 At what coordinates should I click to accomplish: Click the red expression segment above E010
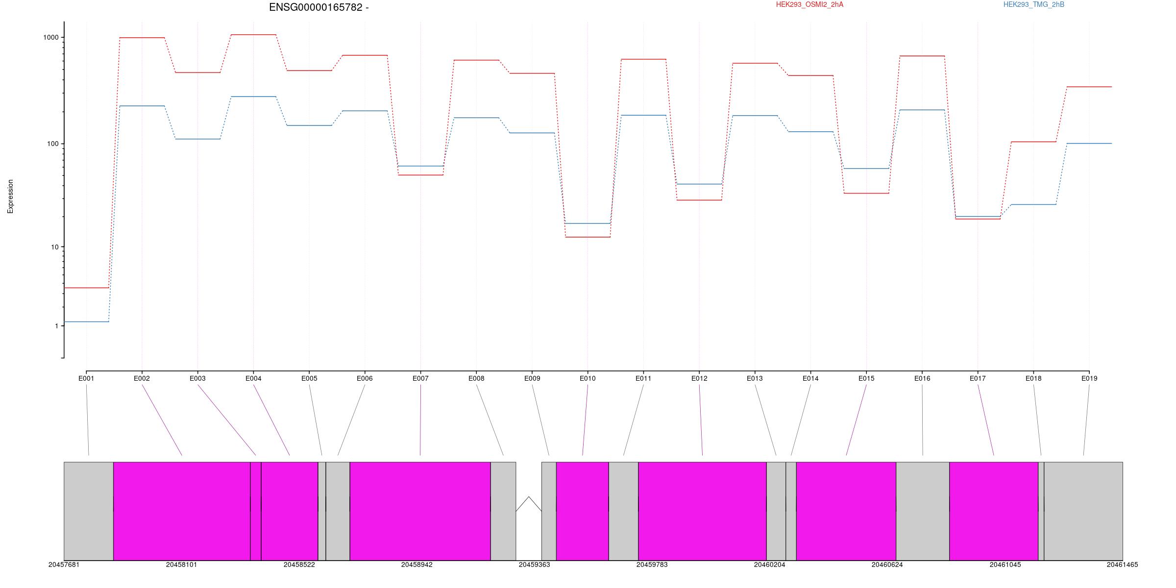pos(588,237)
